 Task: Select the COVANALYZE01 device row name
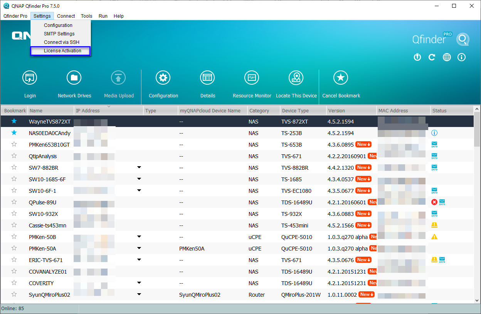pos(48,272)
